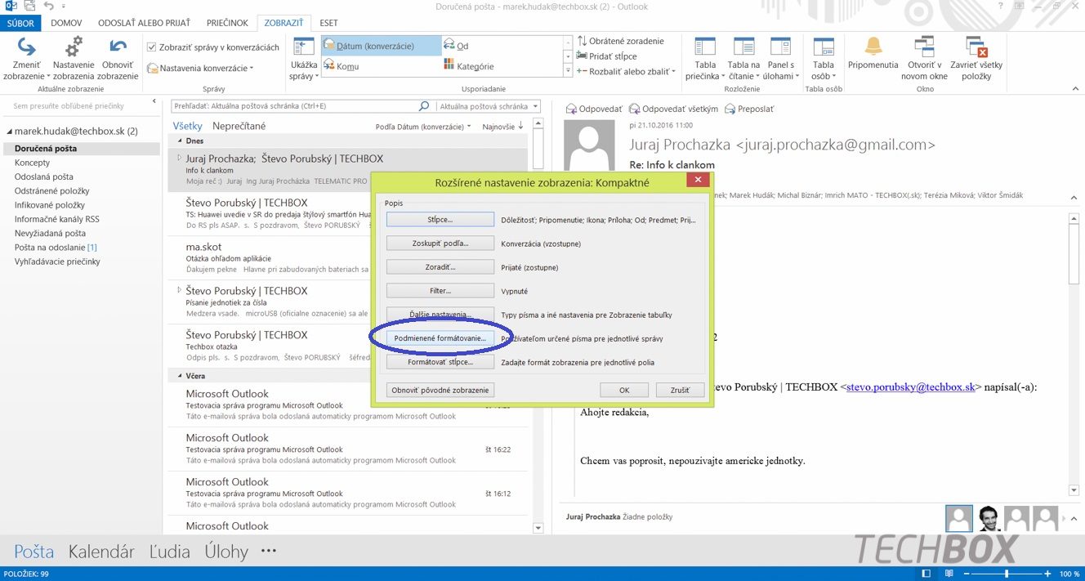Switch to the DOMOV ribbon tab
Screen dimensions: 1085x581
pos(66,23)
